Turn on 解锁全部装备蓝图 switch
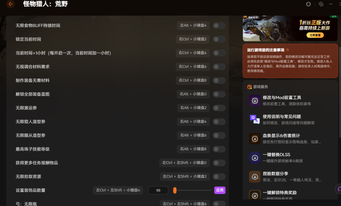Viewport: 341px width, 206px height. pos(219,94)
